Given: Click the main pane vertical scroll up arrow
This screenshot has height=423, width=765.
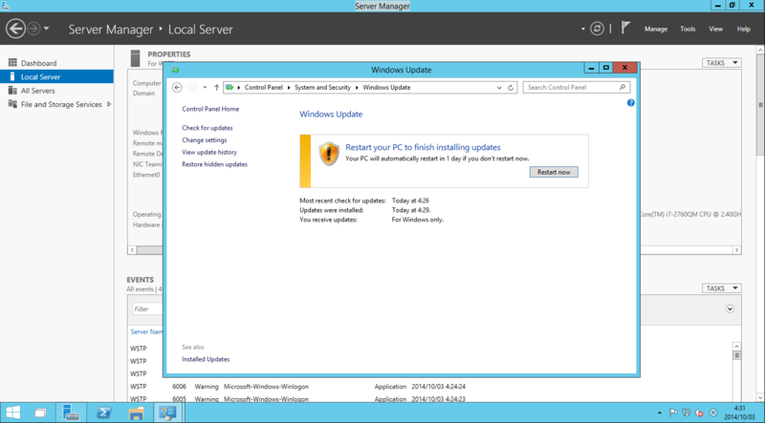Looking at the screenshot, I should click(x=760, y=50).
